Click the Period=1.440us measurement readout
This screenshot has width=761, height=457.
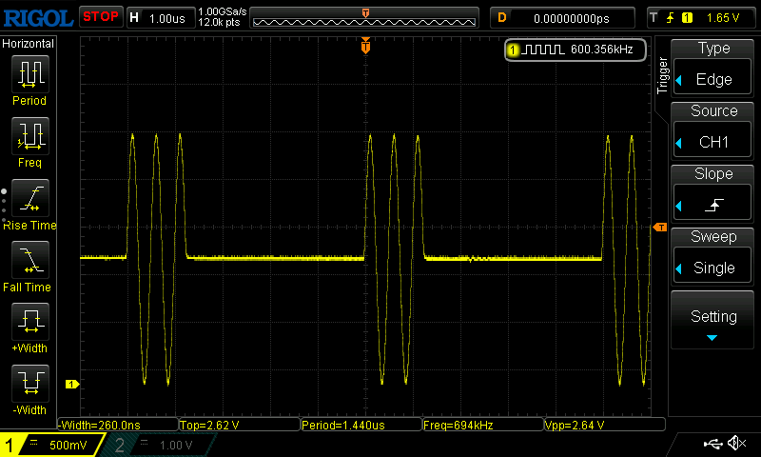[361, 425]
